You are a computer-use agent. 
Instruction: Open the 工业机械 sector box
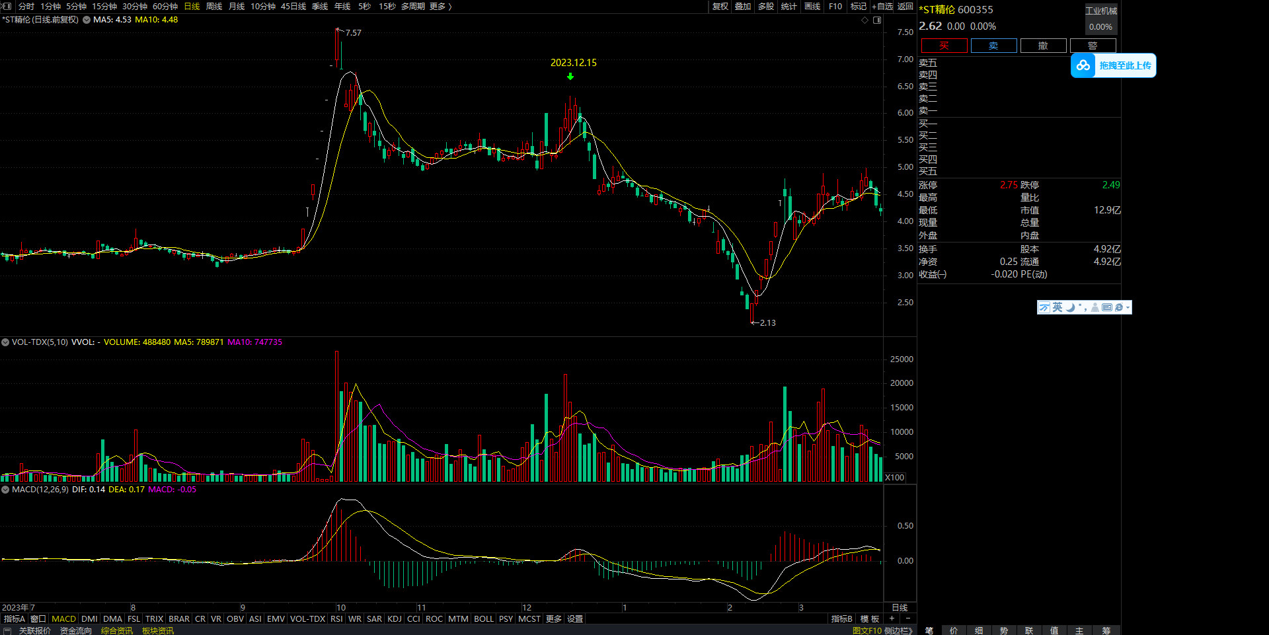pyautogui.click(x=1100, y=11)
